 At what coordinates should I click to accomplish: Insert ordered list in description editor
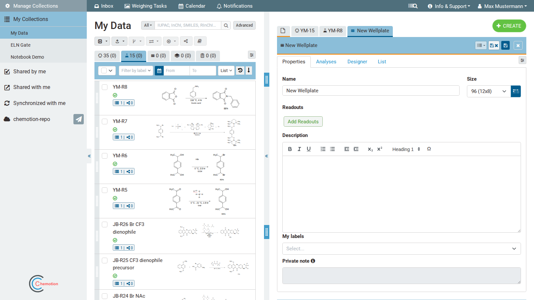(323, 149)
